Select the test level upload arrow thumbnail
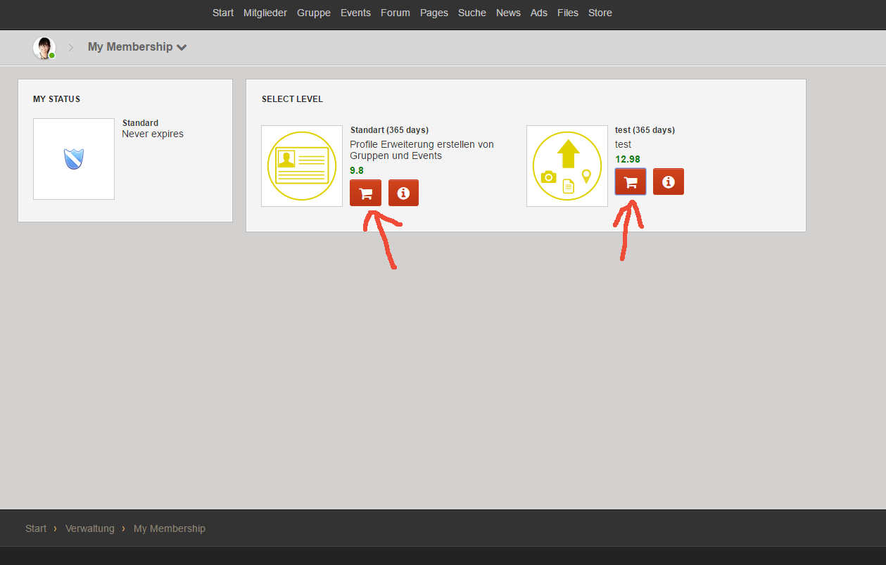This screenshot has width=886, height=565. click(567, 166)
